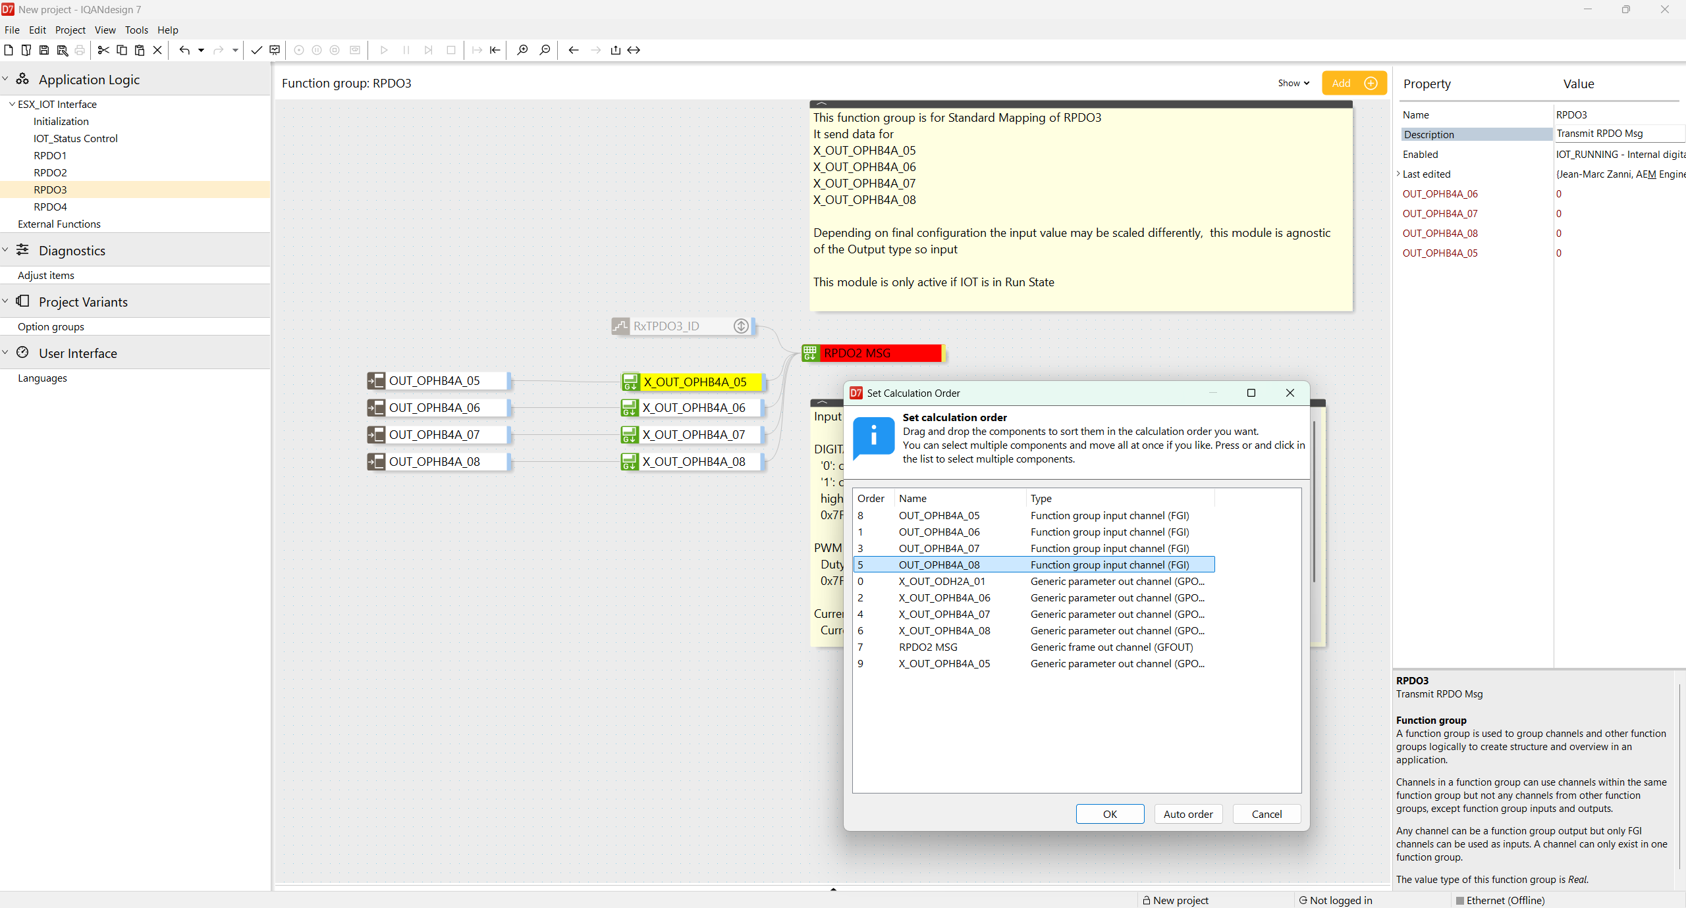
Task: Click the Navigate back arrow icon
Action: coord(574,50)
